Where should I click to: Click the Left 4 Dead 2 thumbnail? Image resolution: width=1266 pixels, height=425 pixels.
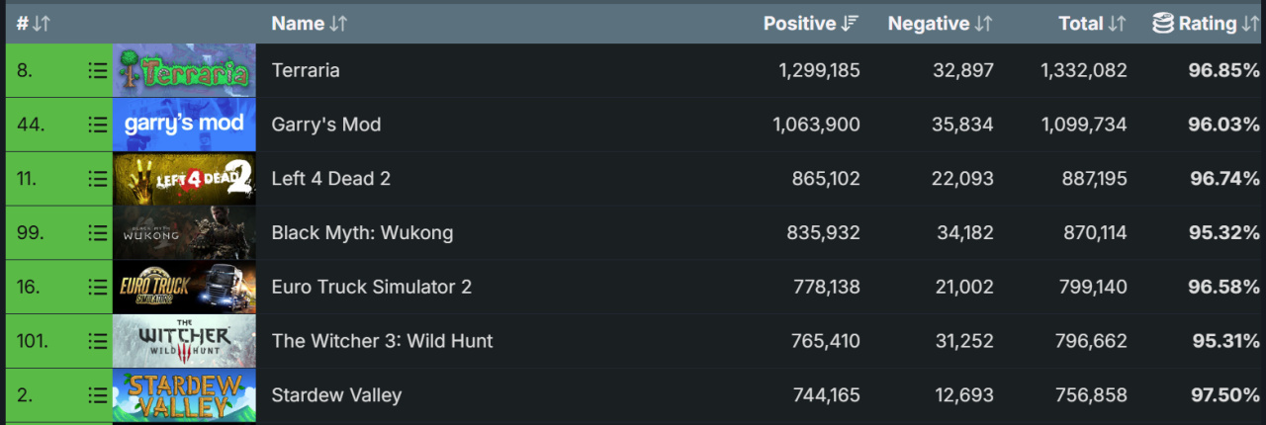[x=184, y=179]
